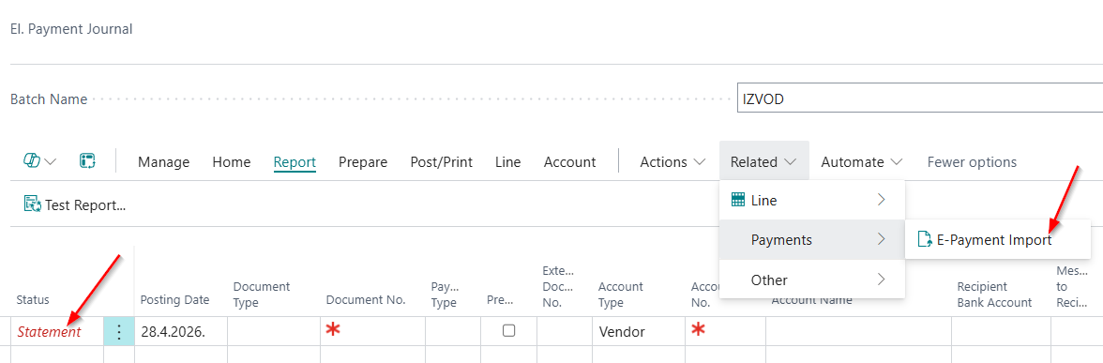1103x363 pixels.
Task: Select the Payments menu entry
Action: pos(812,240)
